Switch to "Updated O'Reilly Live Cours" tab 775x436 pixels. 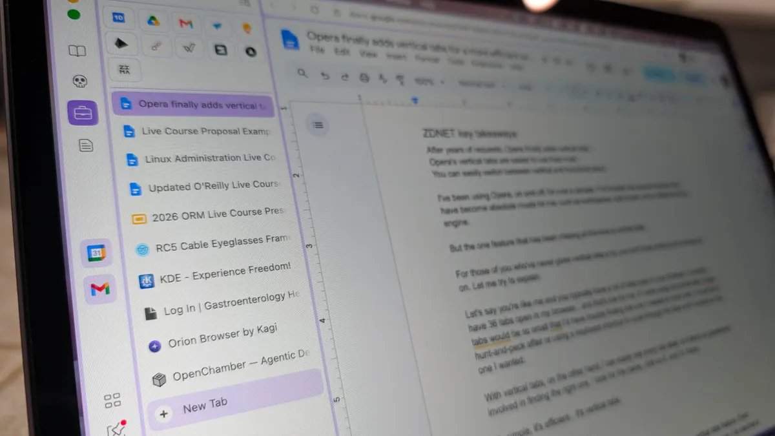205,187
